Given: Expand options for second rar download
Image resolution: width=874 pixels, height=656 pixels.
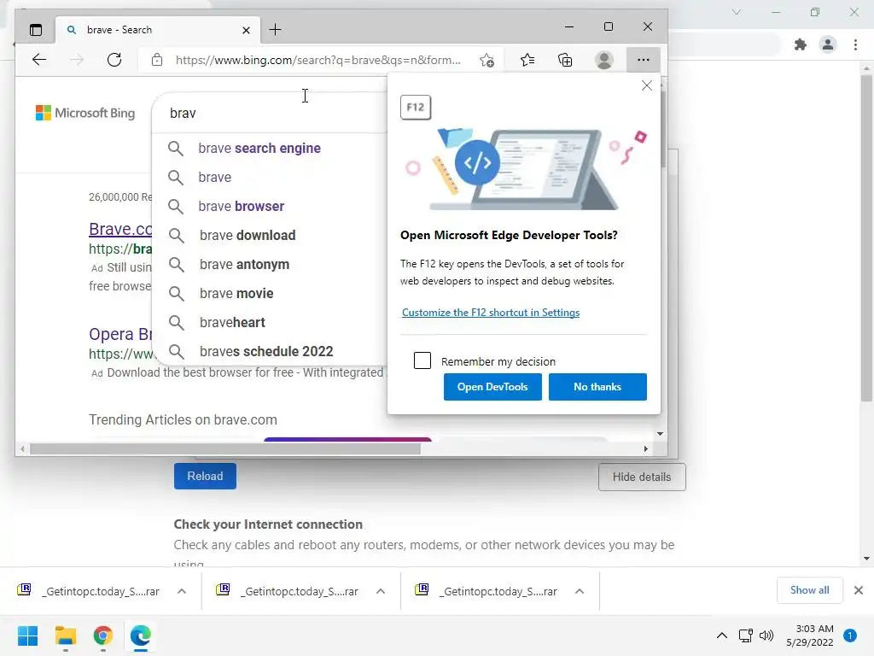Looking at the screenshot, I should [381, 591].
